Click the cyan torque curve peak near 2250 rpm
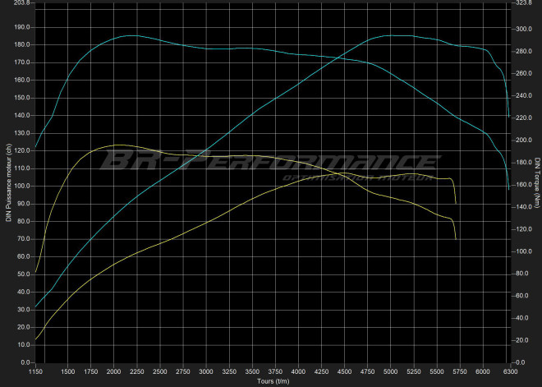542x387 pixels. [x=131, y=35]
